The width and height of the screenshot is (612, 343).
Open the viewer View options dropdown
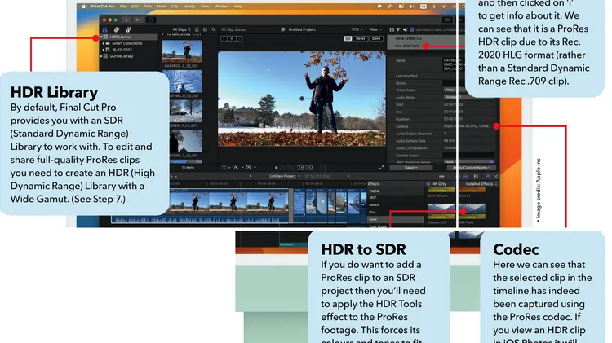coord(375,29)
